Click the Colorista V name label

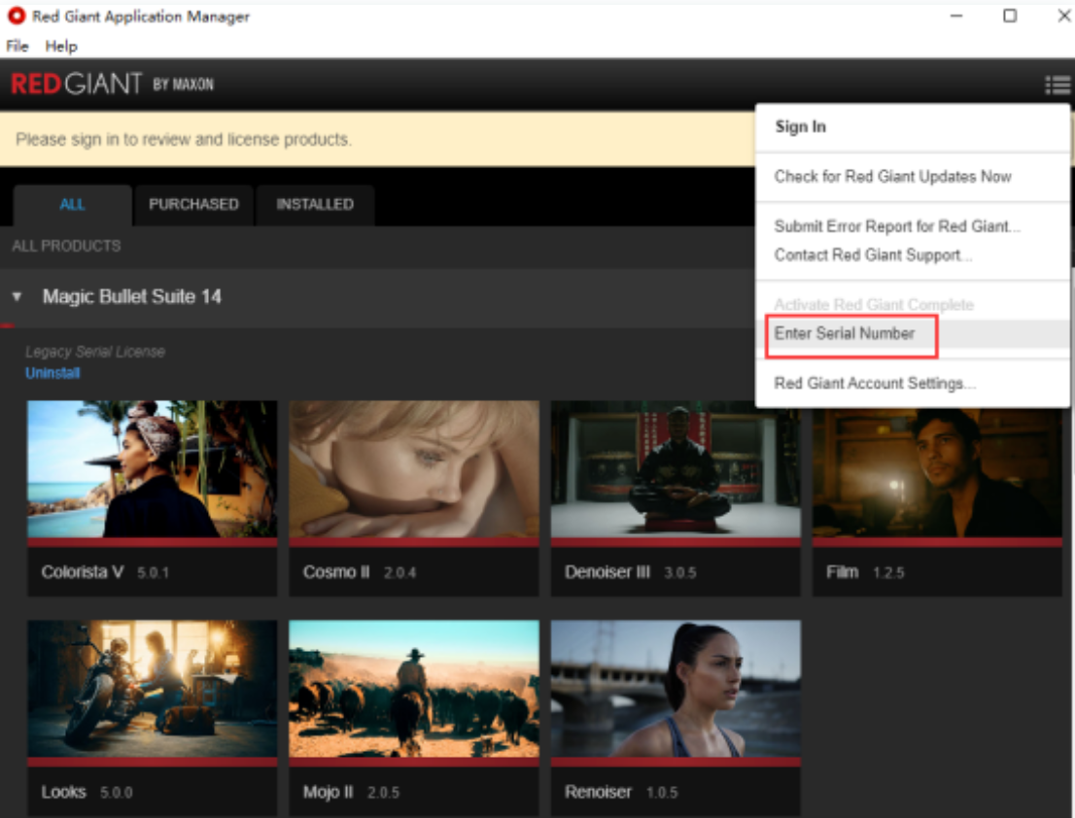click(83, 572)
